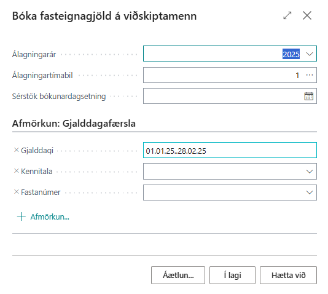The image size is (328, 294).
Task: Expand the Kennitala dropdown list
Action: (x=310, y=172)
